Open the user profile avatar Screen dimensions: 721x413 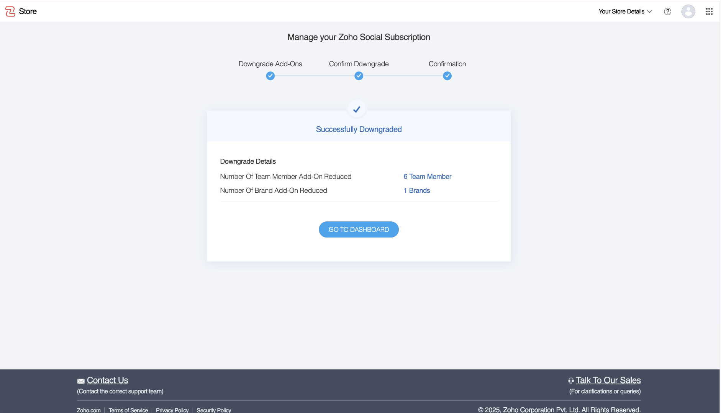coord(688,11)
